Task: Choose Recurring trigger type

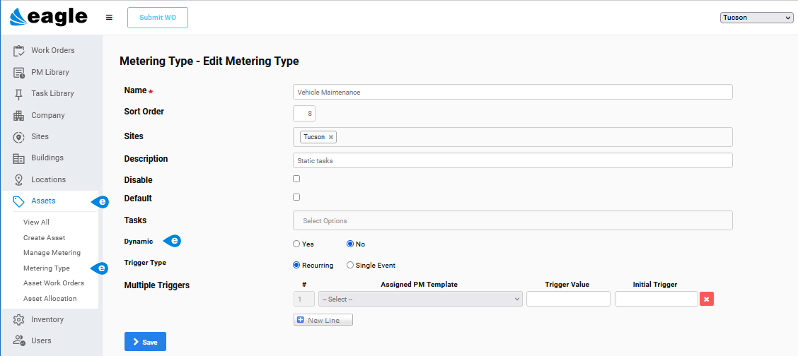Action: (296, 265)
